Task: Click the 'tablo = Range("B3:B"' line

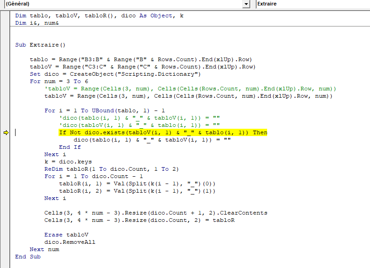Action: [x=141, y=60]
